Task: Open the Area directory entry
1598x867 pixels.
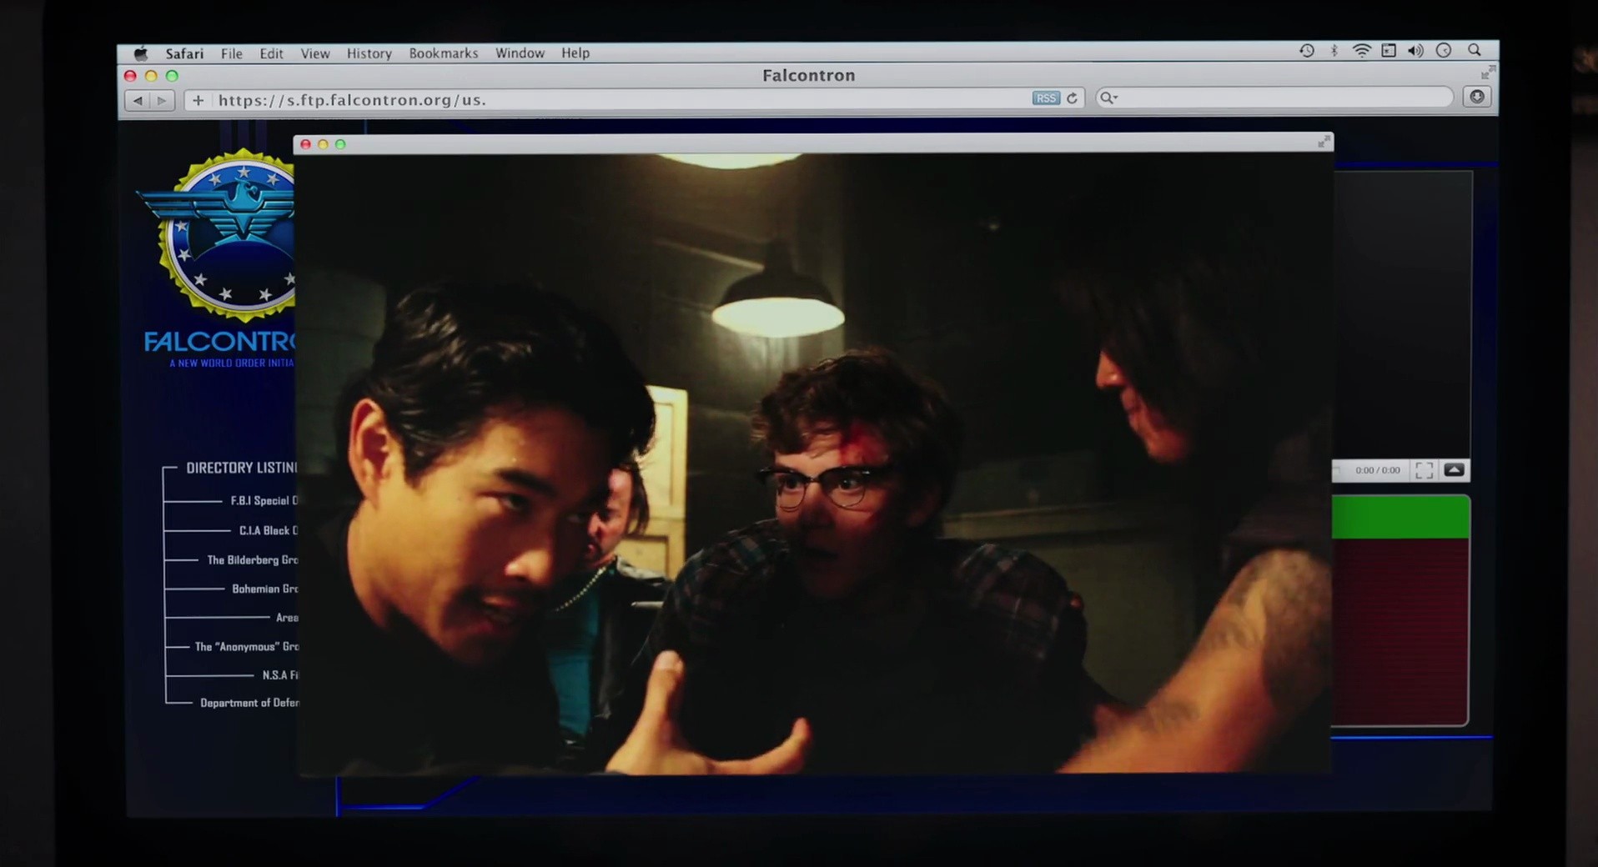Action: [x=286, y=618]
